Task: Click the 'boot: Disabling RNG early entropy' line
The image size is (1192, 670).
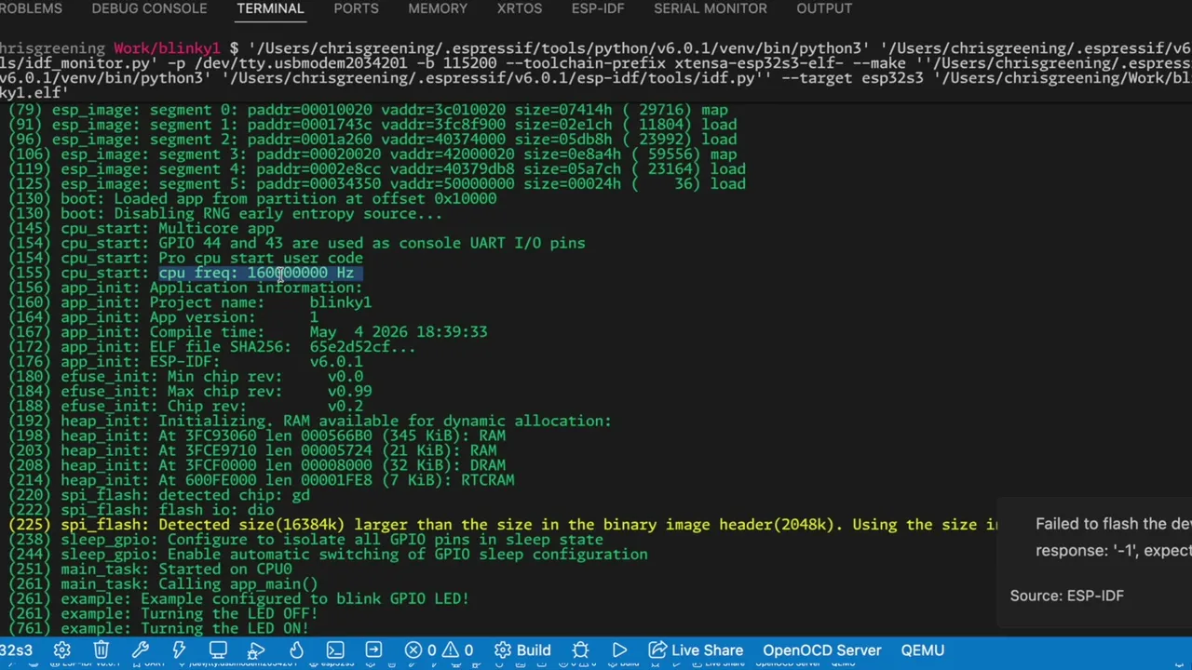Action: click(x=225, y=213)
